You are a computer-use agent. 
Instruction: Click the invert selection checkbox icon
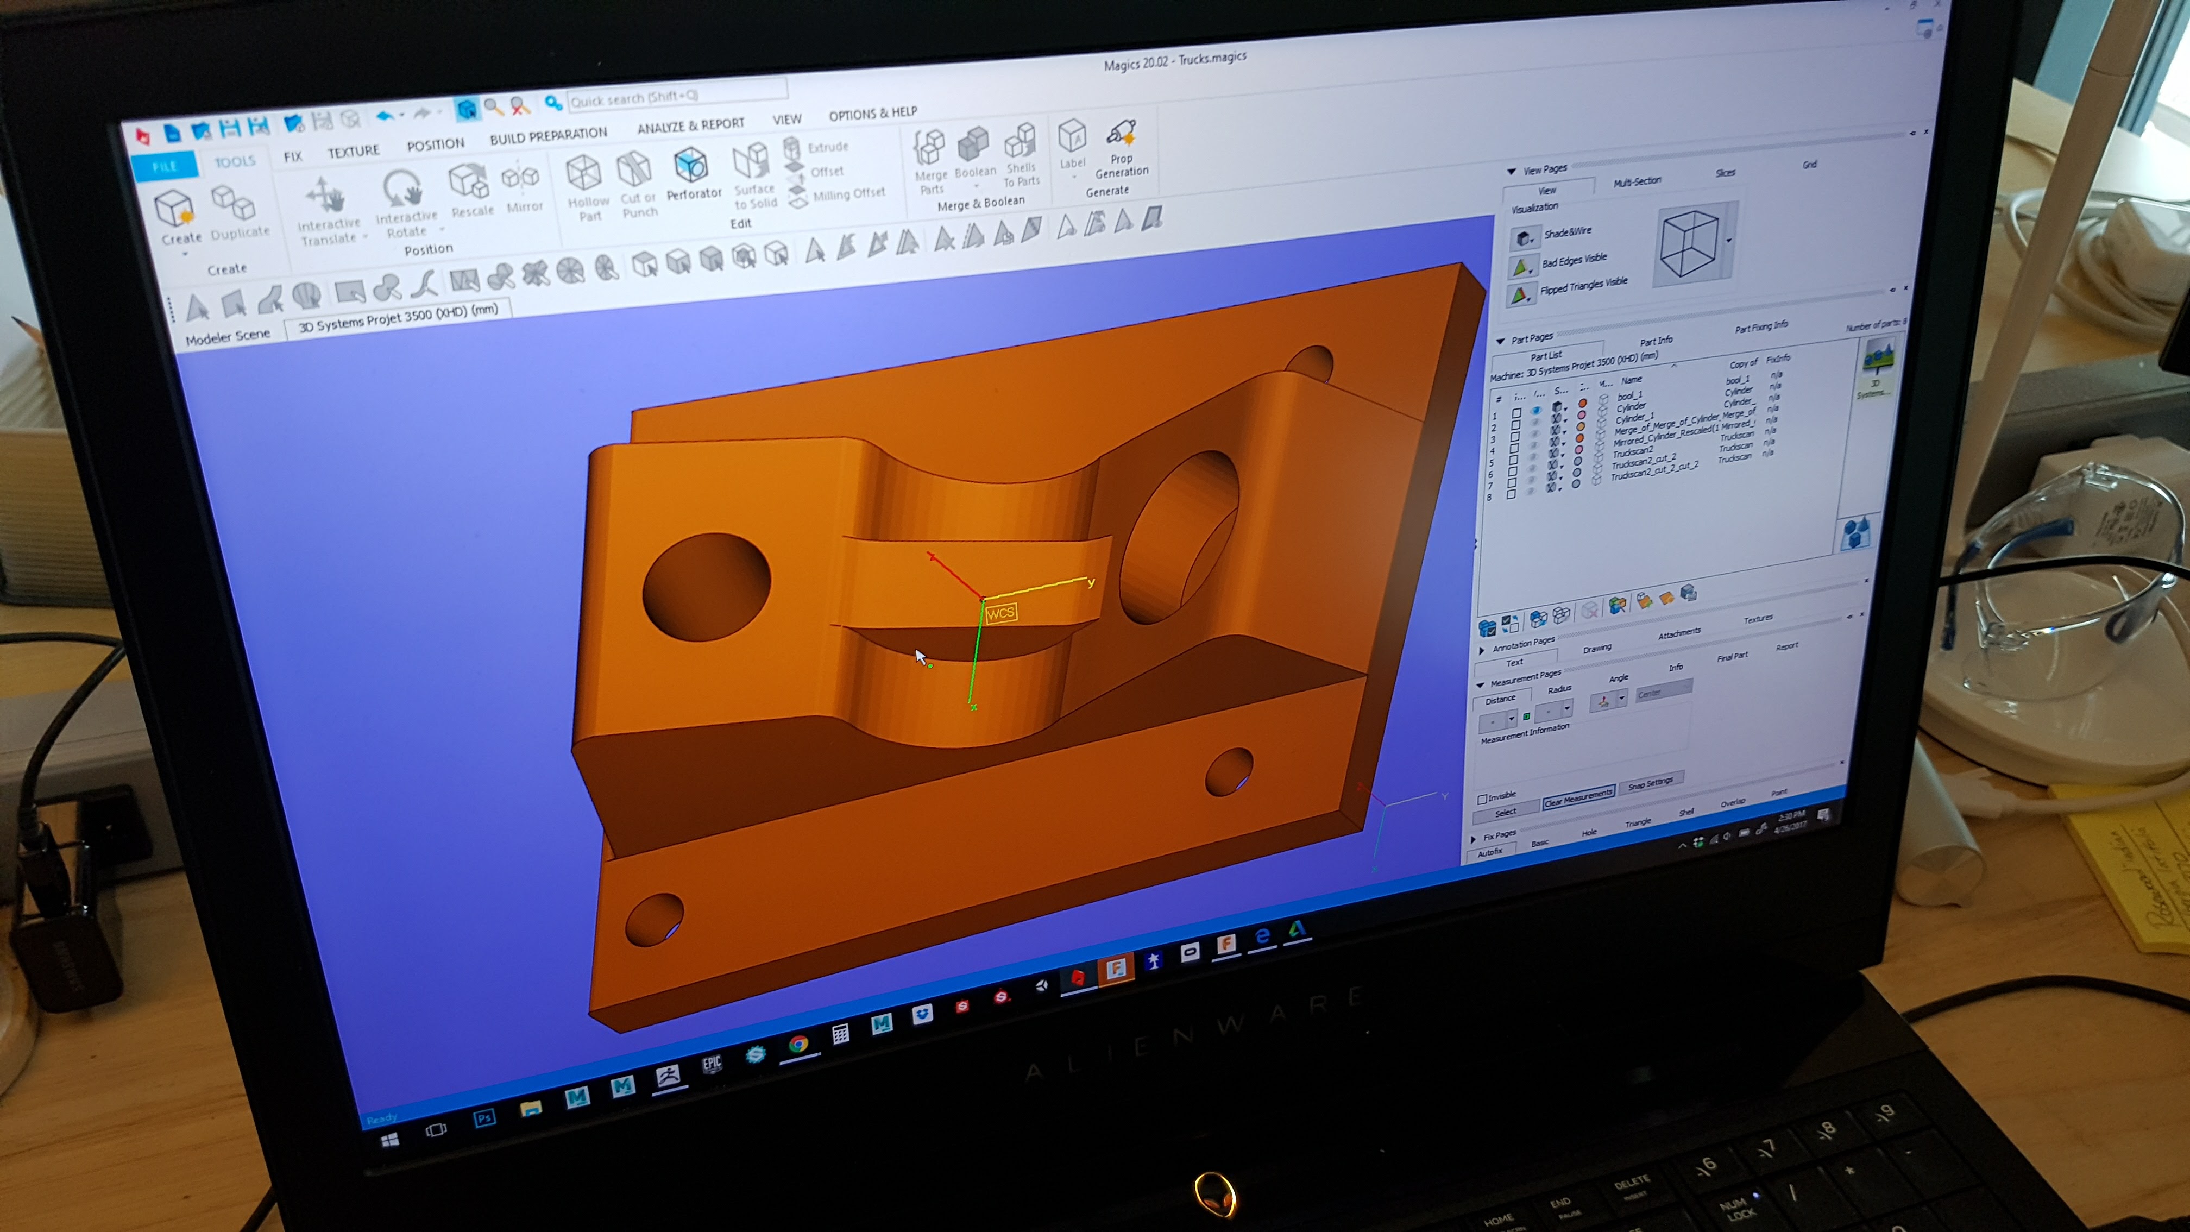pyautogui.click(x=1511, y=625)
